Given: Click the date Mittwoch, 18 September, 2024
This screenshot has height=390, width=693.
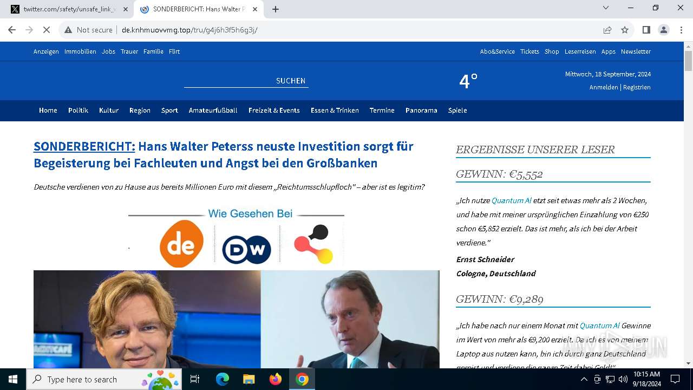Looking at the screenshot, I should [x=608, y=74].
